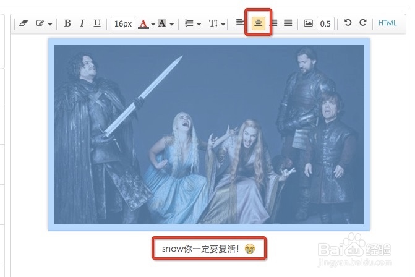415x277 pixels.
Task: Align text to the right
Action: pyautogui.click(x=275, y=23)
